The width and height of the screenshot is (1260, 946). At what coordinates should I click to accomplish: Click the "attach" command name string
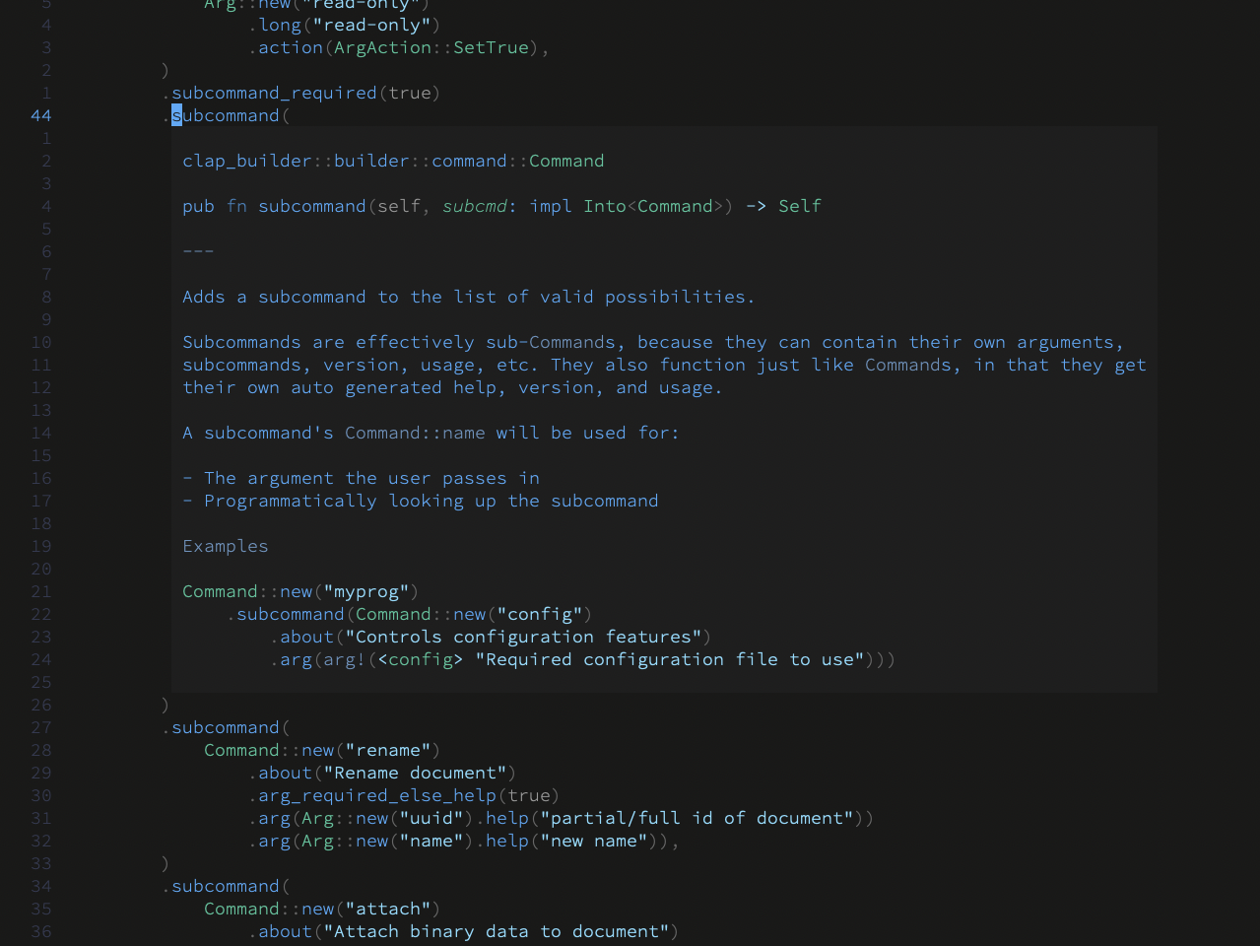(x=387, y=910)
